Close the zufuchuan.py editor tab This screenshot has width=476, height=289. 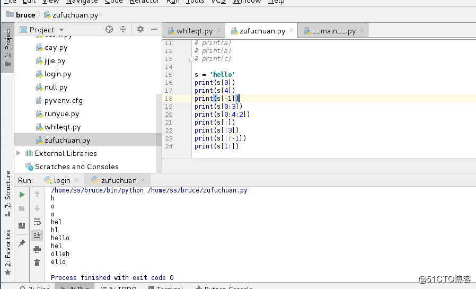[x=292, y=30]
